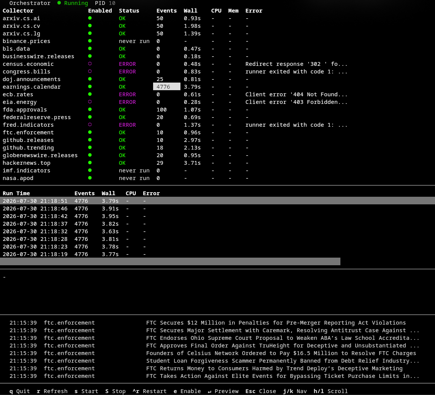
Task: Select the globenewswire.releases collector row
Action: [x=217, y=155]
